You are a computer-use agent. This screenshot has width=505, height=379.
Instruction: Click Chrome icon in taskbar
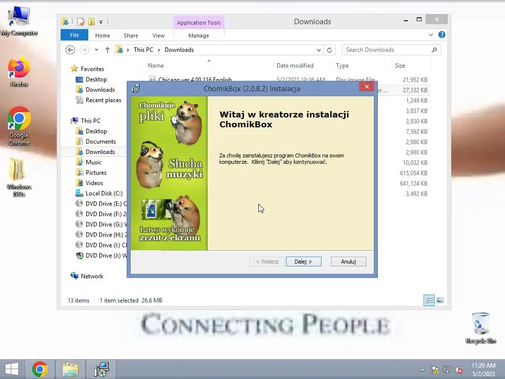point(40,369)
